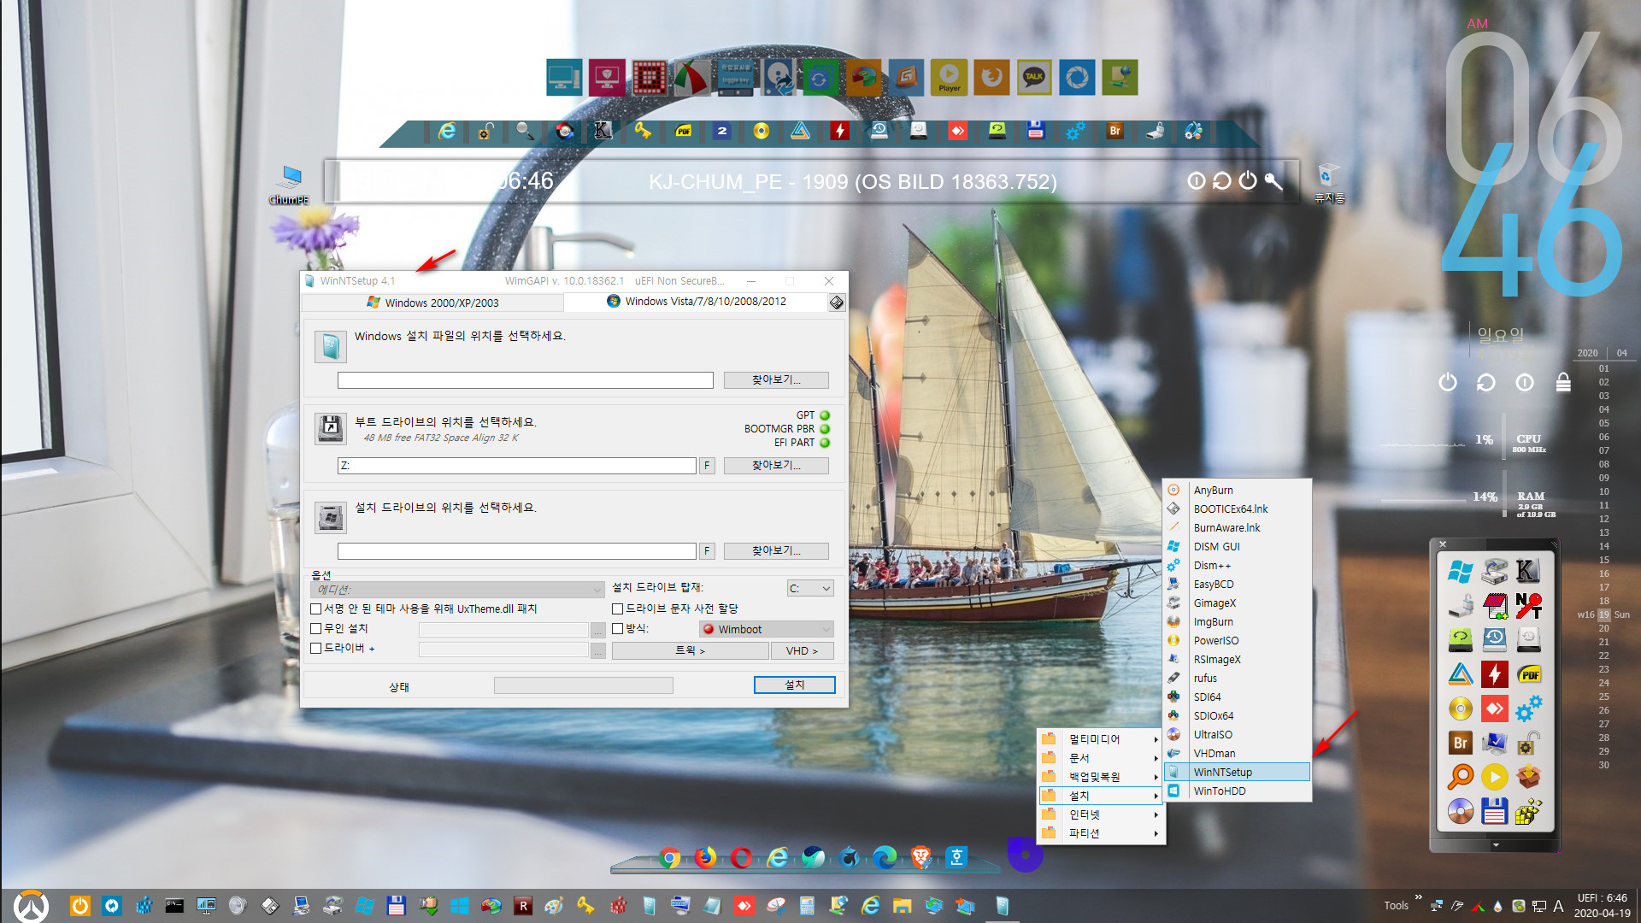This screenshot has width=1641, height=923.
Task: Open the Adobe Bridge Br icon in teal toolbar
Action: pos(1115,131)
